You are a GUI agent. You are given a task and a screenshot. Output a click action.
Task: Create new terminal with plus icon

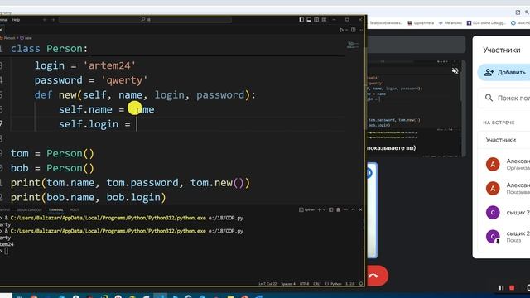click(320, 209)
